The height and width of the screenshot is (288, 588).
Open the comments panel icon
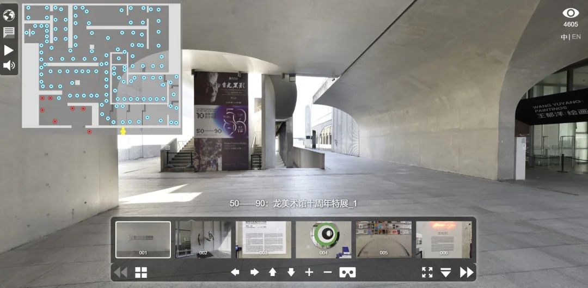[9, 32]
